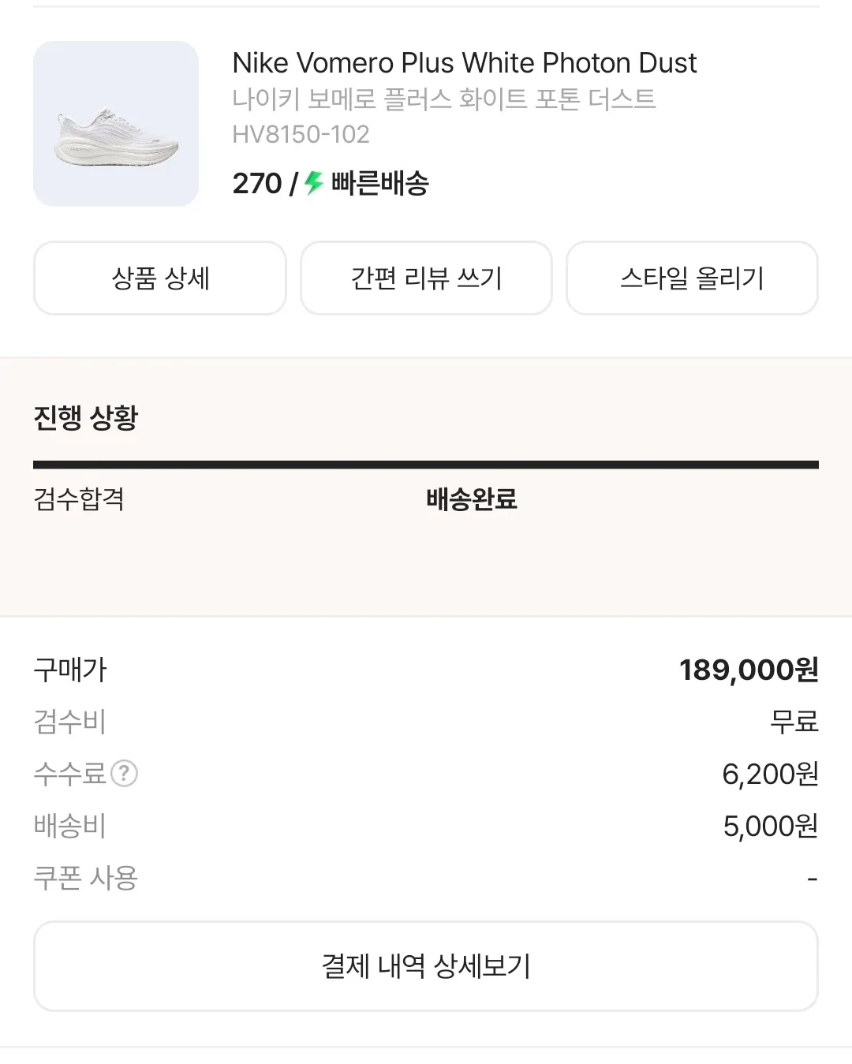This screenshot has height=1064, width=852.
Task: Tap the 검수합격 inspection passed status
Action: point(79,499)
